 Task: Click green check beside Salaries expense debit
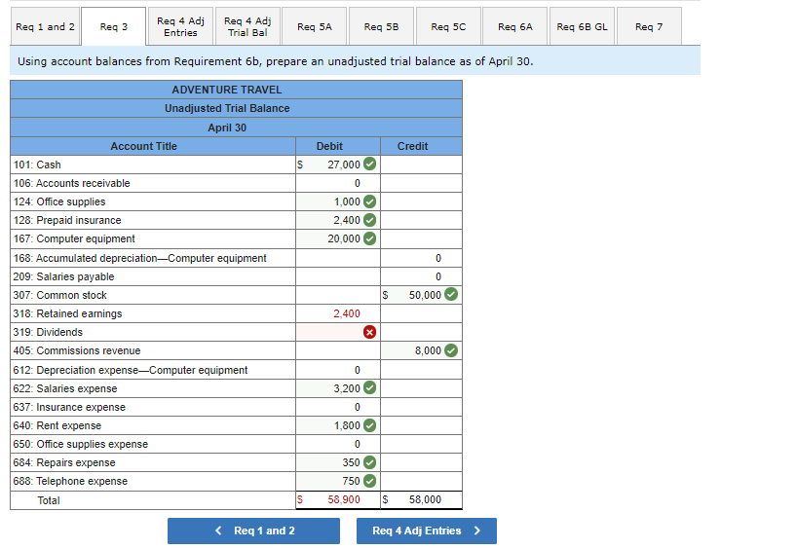tap(370, 388)
